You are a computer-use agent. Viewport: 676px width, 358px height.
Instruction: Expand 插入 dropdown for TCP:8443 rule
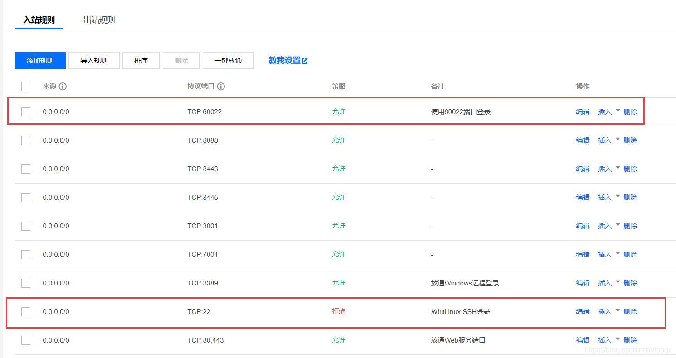[618, 168]
